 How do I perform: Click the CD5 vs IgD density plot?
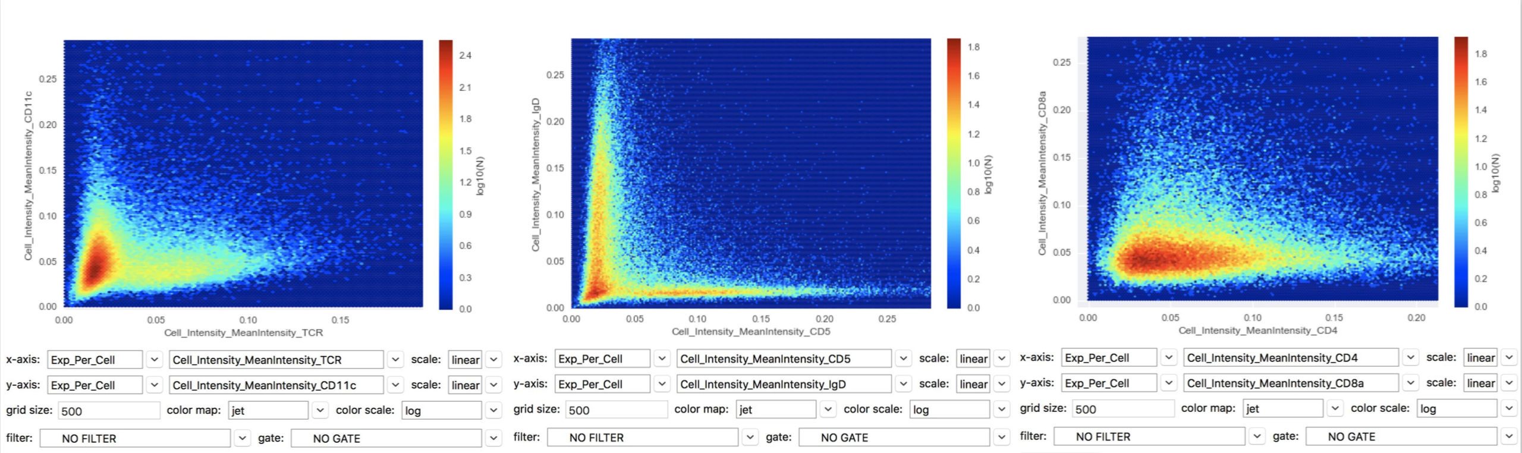pyautogui.click(x=751, y=173)
